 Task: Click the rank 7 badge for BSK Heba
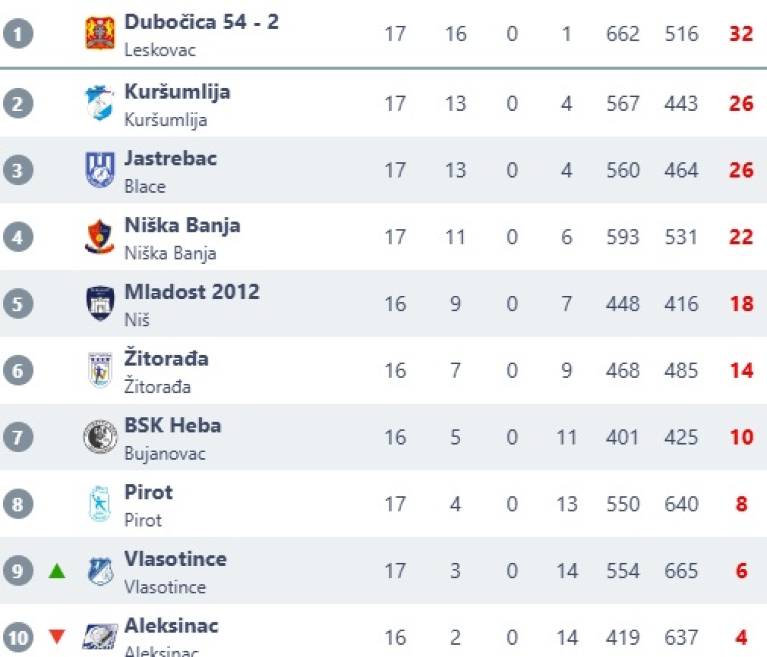pos(17,437)
